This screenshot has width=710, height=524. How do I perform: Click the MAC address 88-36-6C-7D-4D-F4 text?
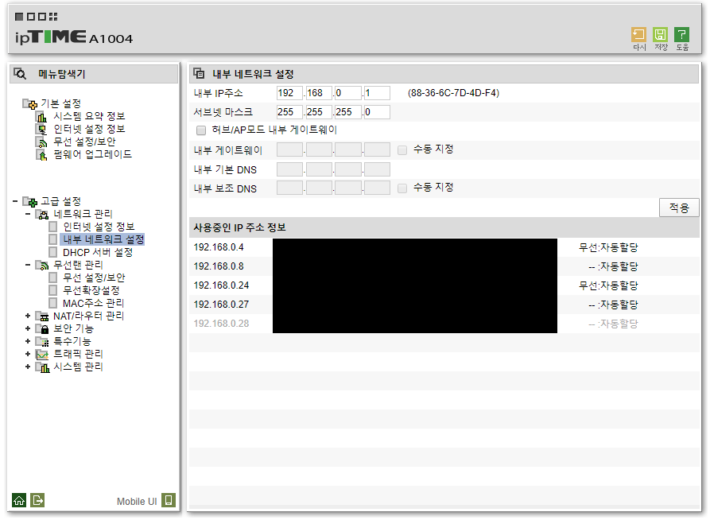[x=453, y=93]
